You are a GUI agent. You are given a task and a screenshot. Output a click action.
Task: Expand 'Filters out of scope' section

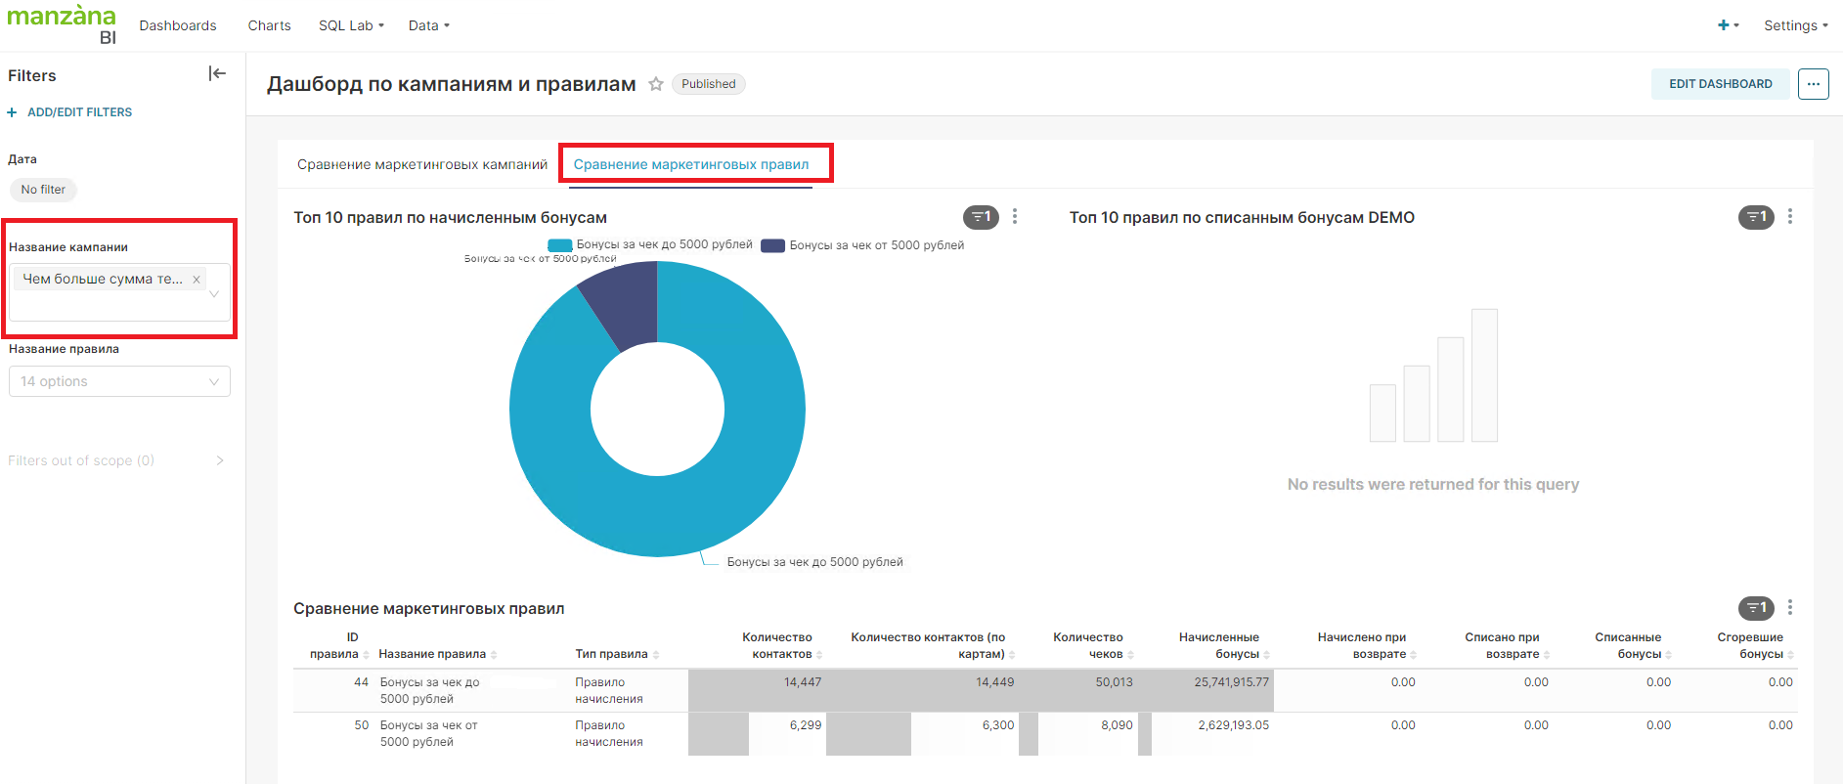[116, 460]
